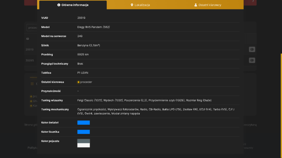The height and width of the screenshot is (158, 282).
Task: Click the map pin icon on Lokalizacja tab
Action: [132, 5]
